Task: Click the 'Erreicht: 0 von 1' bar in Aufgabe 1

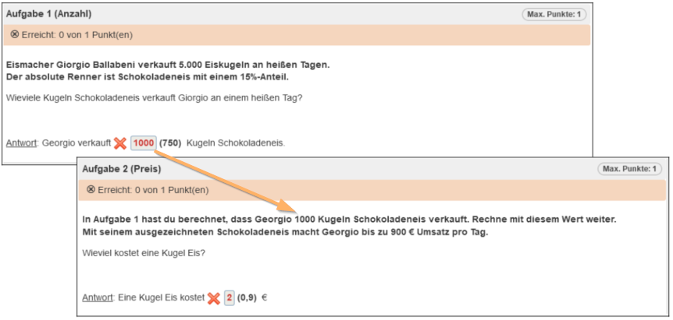Action: (x=297, y=35)
